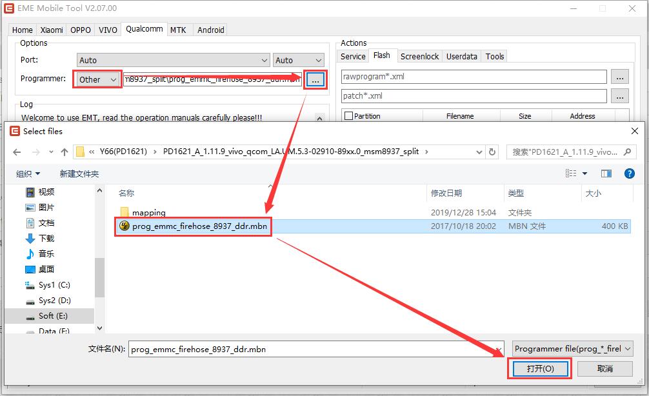Screen dimensions: 649x396
Task: Toggle the Partition header checkbox
Action: coord(348,116)
